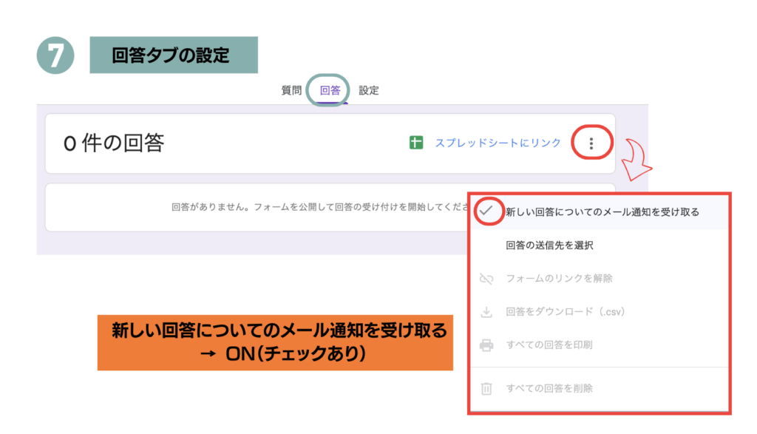Click the green Google Sheets icon

tap(416, 143)
